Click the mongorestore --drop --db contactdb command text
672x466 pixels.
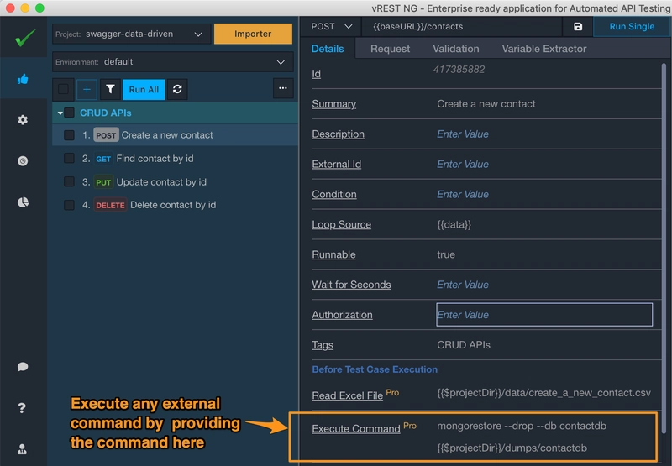click(x=522, y=427)
